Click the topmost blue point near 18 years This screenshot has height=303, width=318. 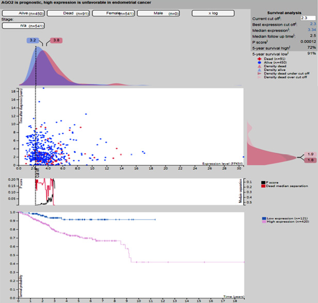tap(43, 88)
